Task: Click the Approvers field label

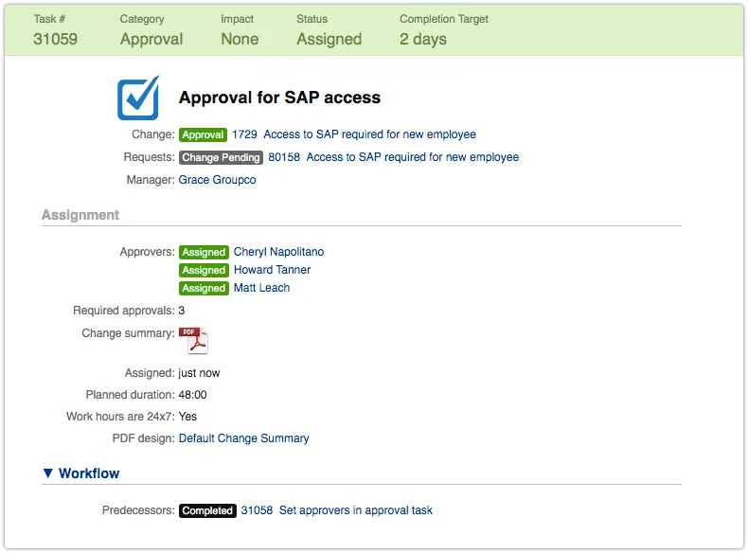Action: click(148, 252)
